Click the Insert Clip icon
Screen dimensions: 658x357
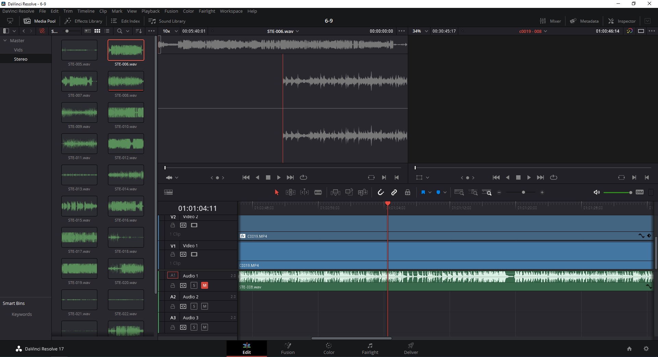(x=335, y=192)
